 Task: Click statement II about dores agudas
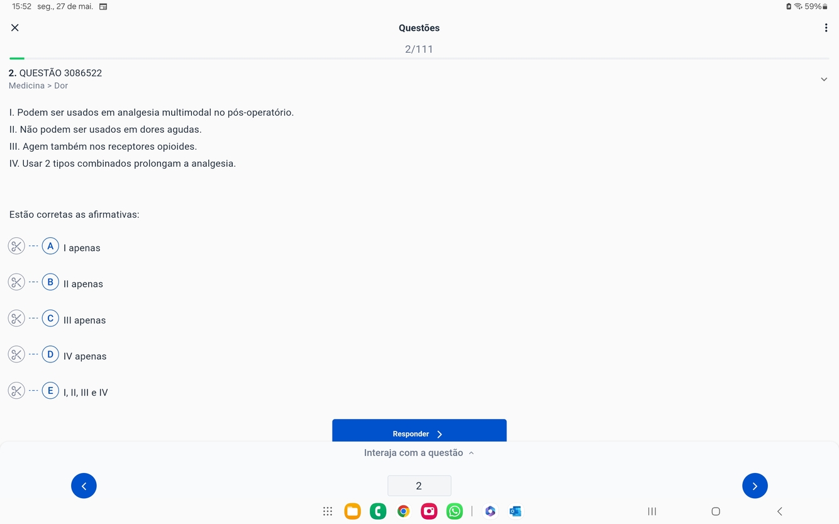pos(106,130)
